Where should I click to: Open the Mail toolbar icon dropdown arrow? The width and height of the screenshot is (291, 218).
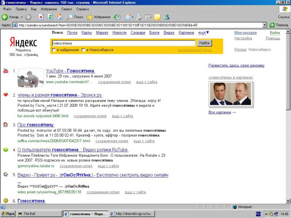[x=132, y=17]
